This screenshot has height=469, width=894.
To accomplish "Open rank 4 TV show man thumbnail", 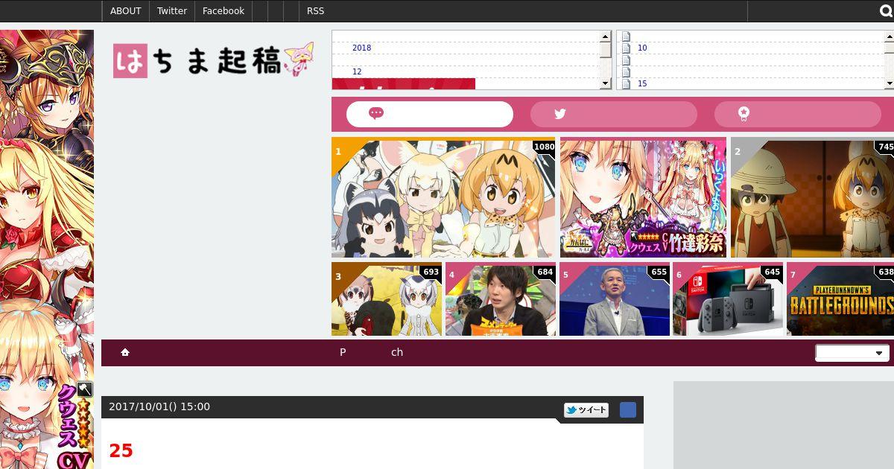I will pos(501,299).
